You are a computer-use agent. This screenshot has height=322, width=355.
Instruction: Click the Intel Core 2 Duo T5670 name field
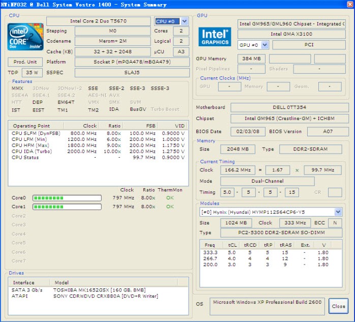click(99, 21)
